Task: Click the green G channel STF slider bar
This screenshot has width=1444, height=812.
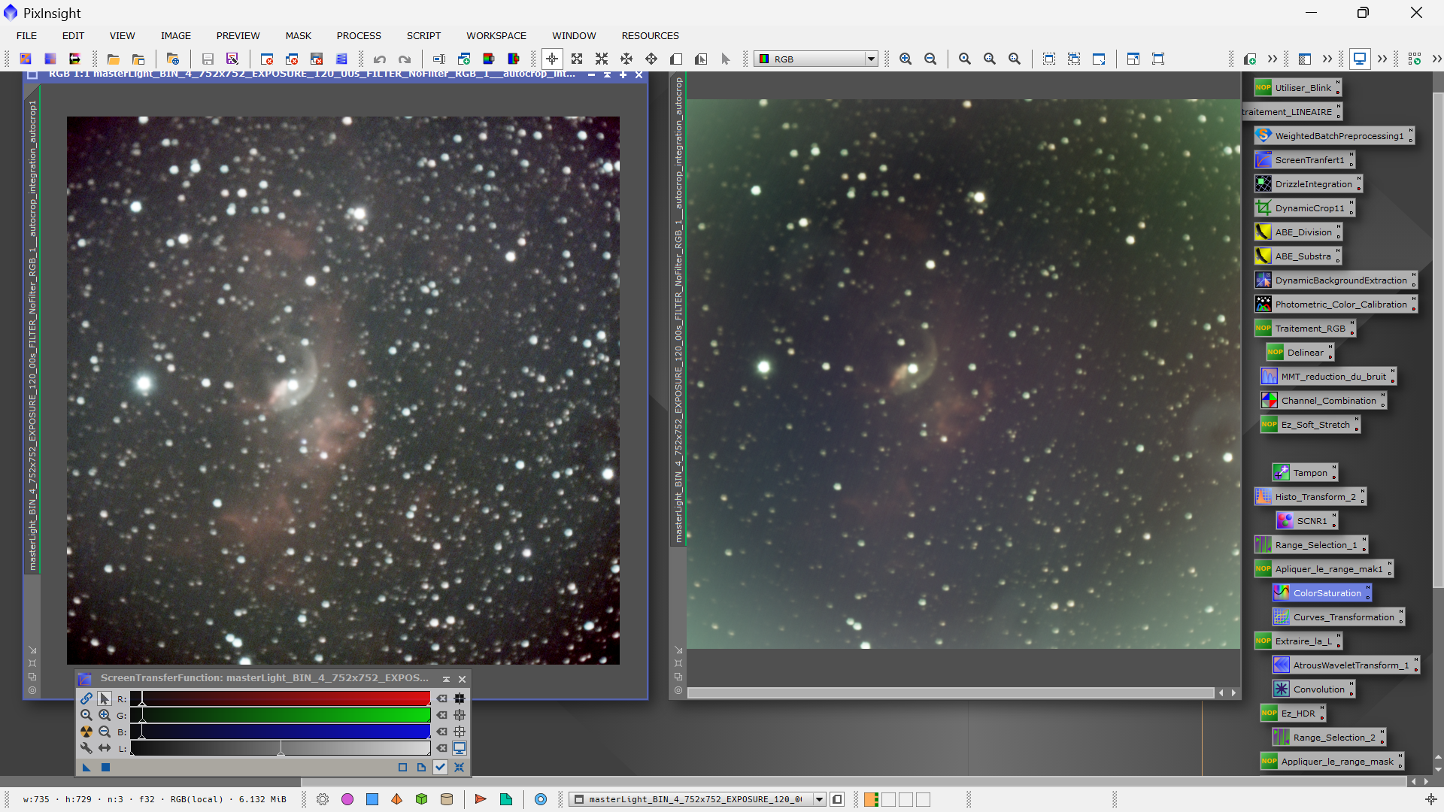Action: coord(281,715)
